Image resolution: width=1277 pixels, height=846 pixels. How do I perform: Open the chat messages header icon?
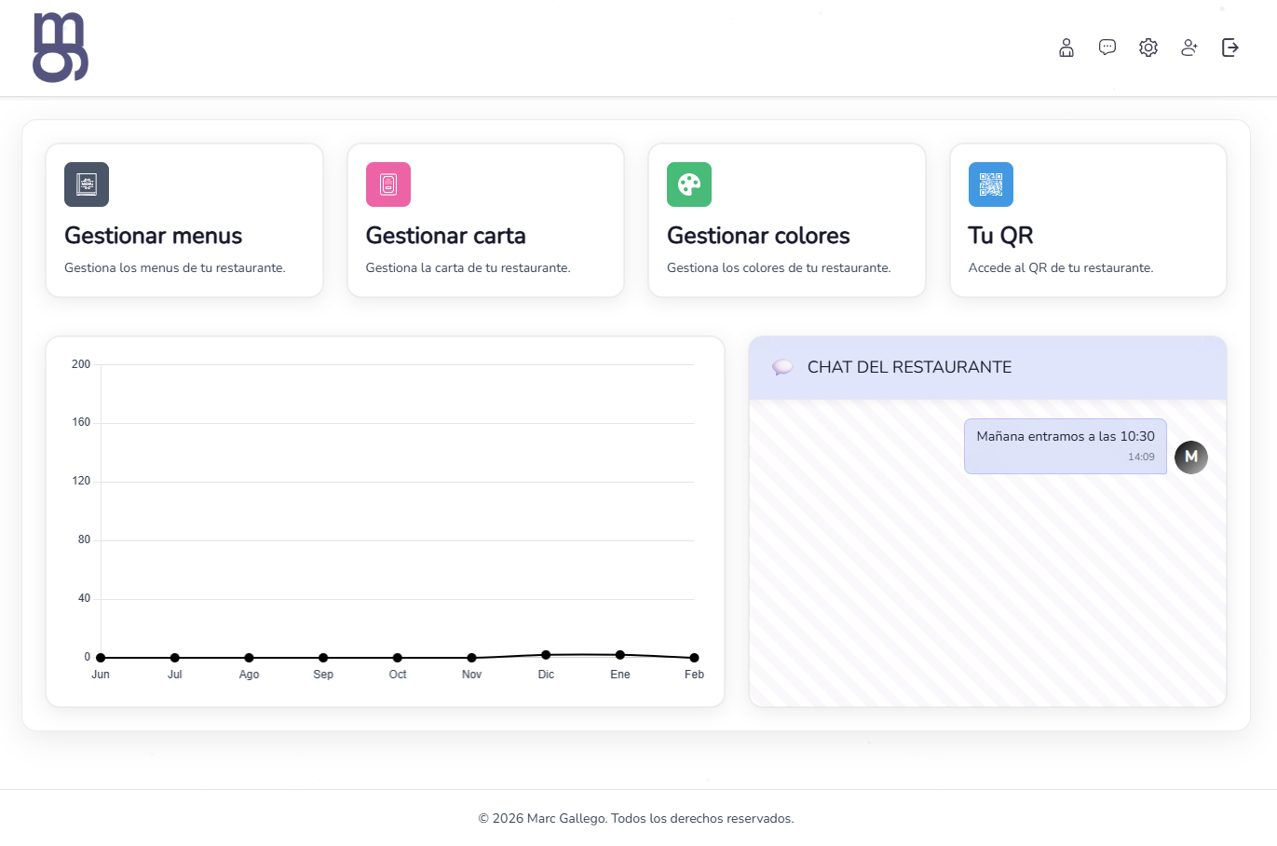[1107, 48]
